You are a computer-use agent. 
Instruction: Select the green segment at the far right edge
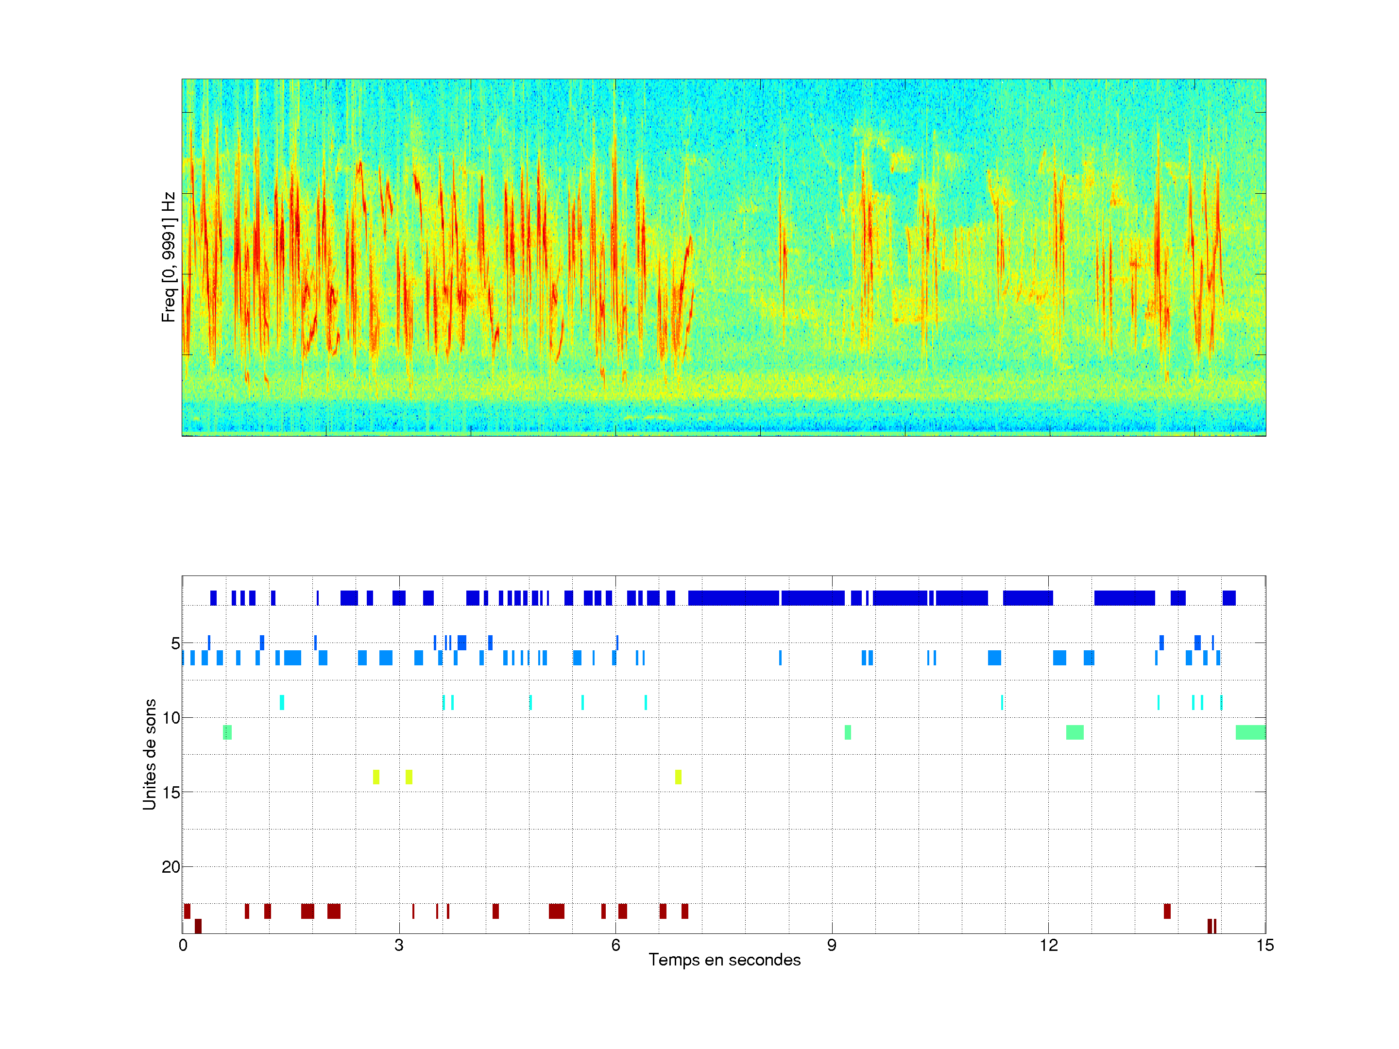coord(1250,732)
